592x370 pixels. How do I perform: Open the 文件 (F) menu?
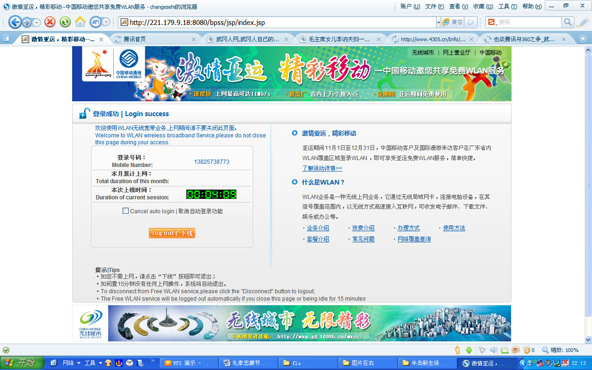(x=434, y=6)
